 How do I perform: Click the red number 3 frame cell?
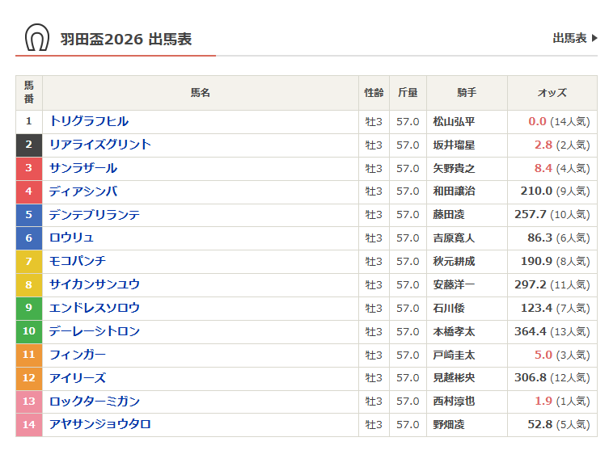[29, 168]
